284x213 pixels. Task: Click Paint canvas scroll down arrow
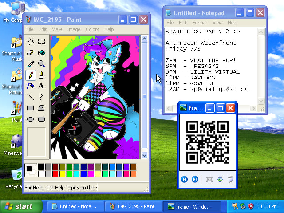[144, 155]
